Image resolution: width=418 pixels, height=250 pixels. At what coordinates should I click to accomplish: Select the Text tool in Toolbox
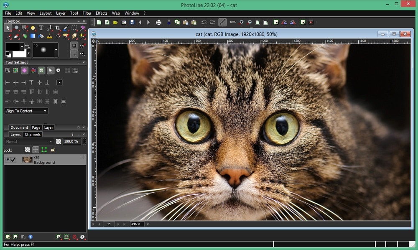point(41,28)
